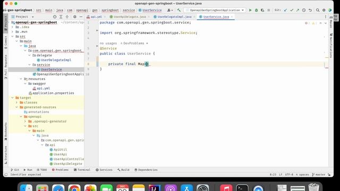The height and width of the screenshot is (191, 340).
Task: Click the Stop square icon in the toolbar
Action: pyautogui.click(x=269, y=10)
